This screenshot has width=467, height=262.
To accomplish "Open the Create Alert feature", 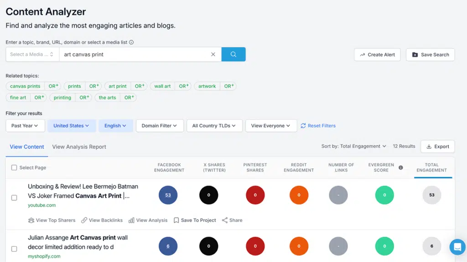I will pos(377,54).
